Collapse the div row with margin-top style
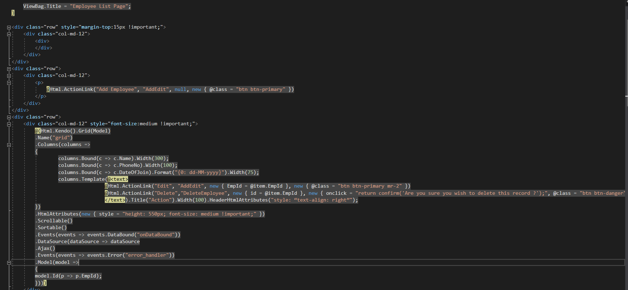 9,27
